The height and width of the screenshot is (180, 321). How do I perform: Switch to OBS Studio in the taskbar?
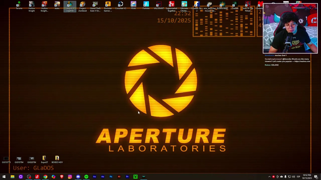click(29, 177)
